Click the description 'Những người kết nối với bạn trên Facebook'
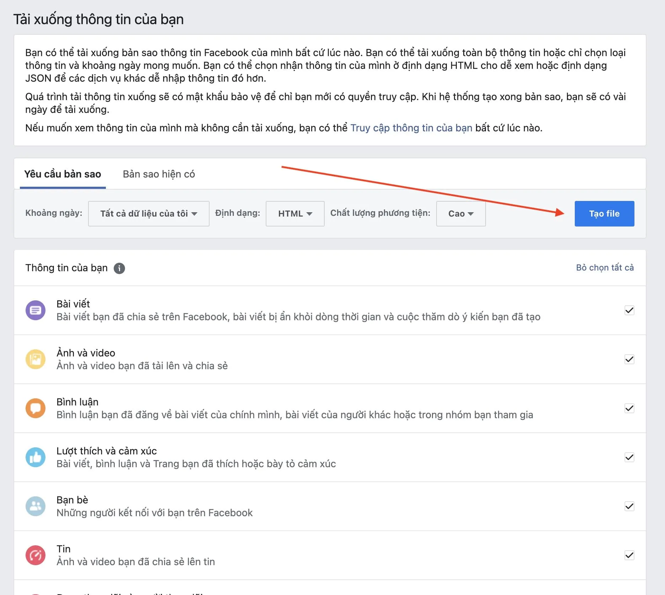This screenshot has height=595, width=665. pos(155,513)
